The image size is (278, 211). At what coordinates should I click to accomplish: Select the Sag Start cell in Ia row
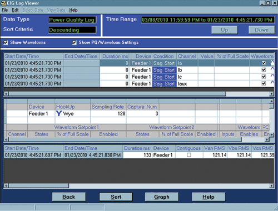coord(164,63)
